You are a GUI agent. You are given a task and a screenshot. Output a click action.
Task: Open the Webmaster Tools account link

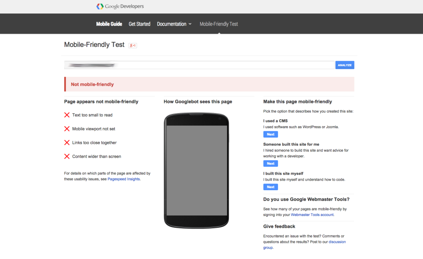click(x=312, y=215)
